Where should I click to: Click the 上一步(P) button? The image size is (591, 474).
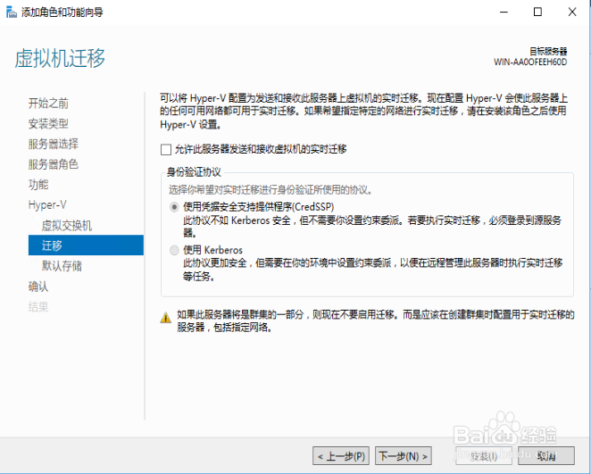click(341, 456)
